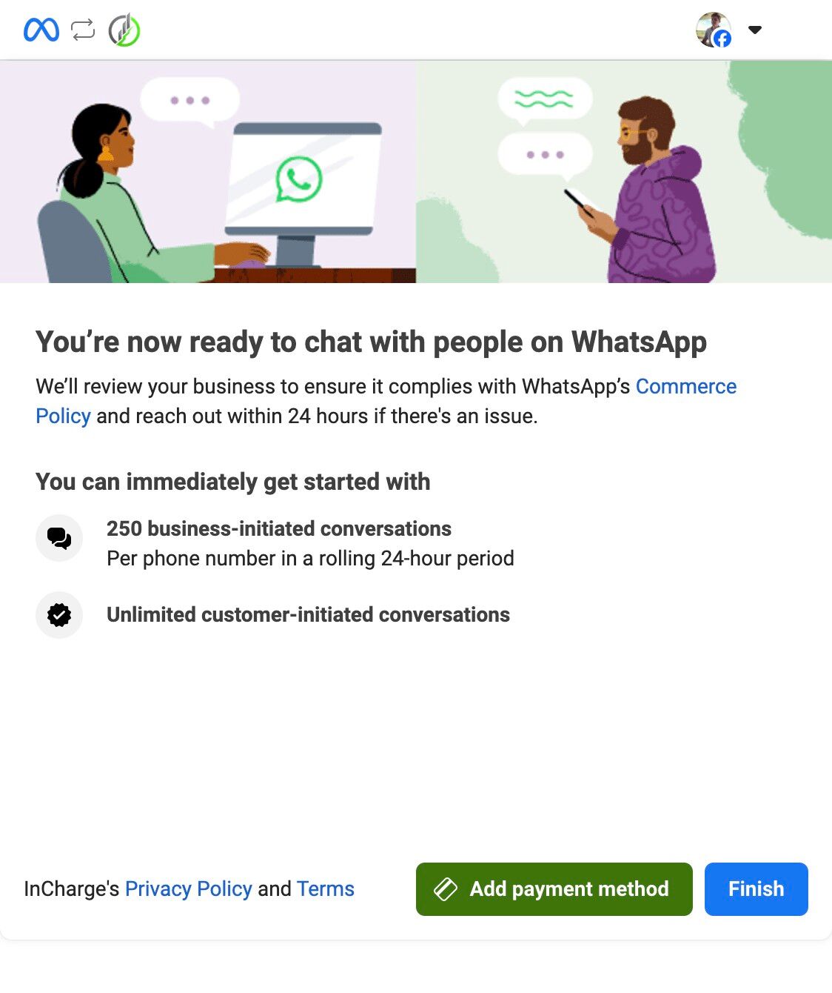Image resolution: width=832 pixels, height=993 pixels.
Task: Expand the account dropdown caret
Action: tap(755, 30)
